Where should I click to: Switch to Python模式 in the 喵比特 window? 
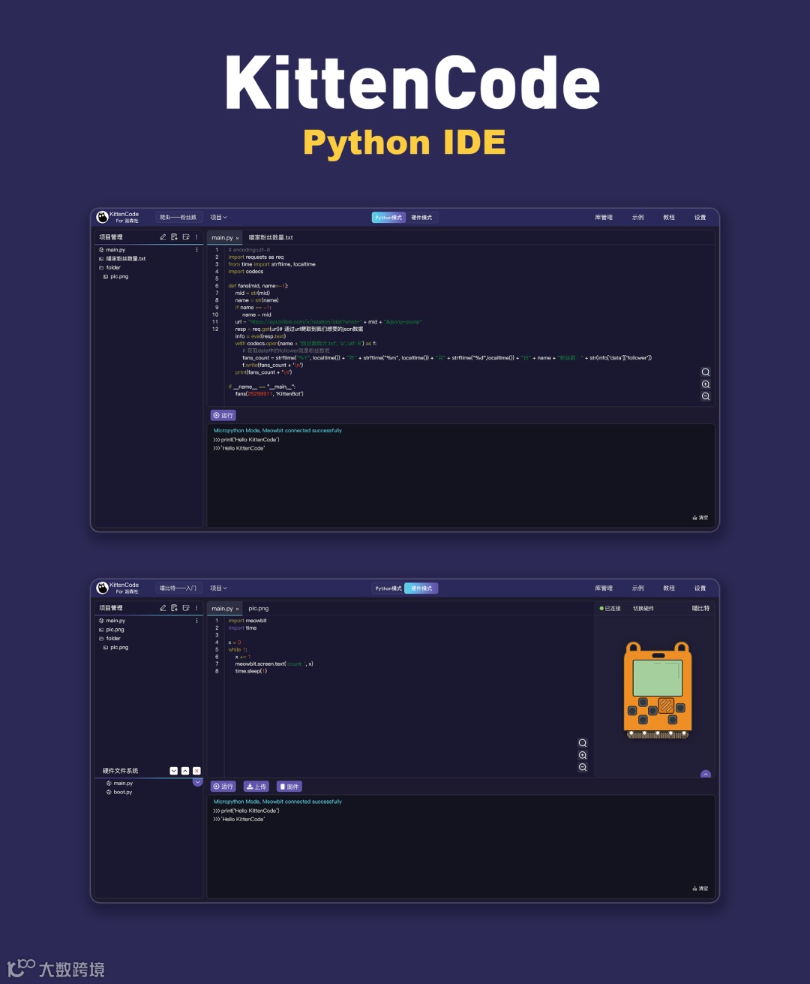pos(388,588)
